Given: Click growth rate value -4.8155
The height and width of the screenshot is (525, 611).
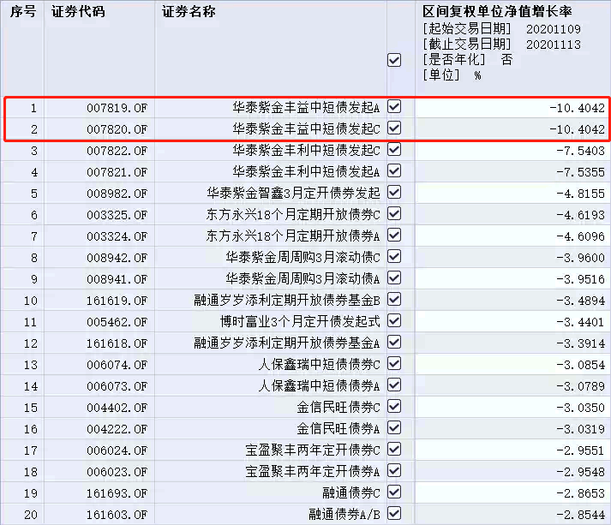Looking at the screenshot, I should [581, 194].
